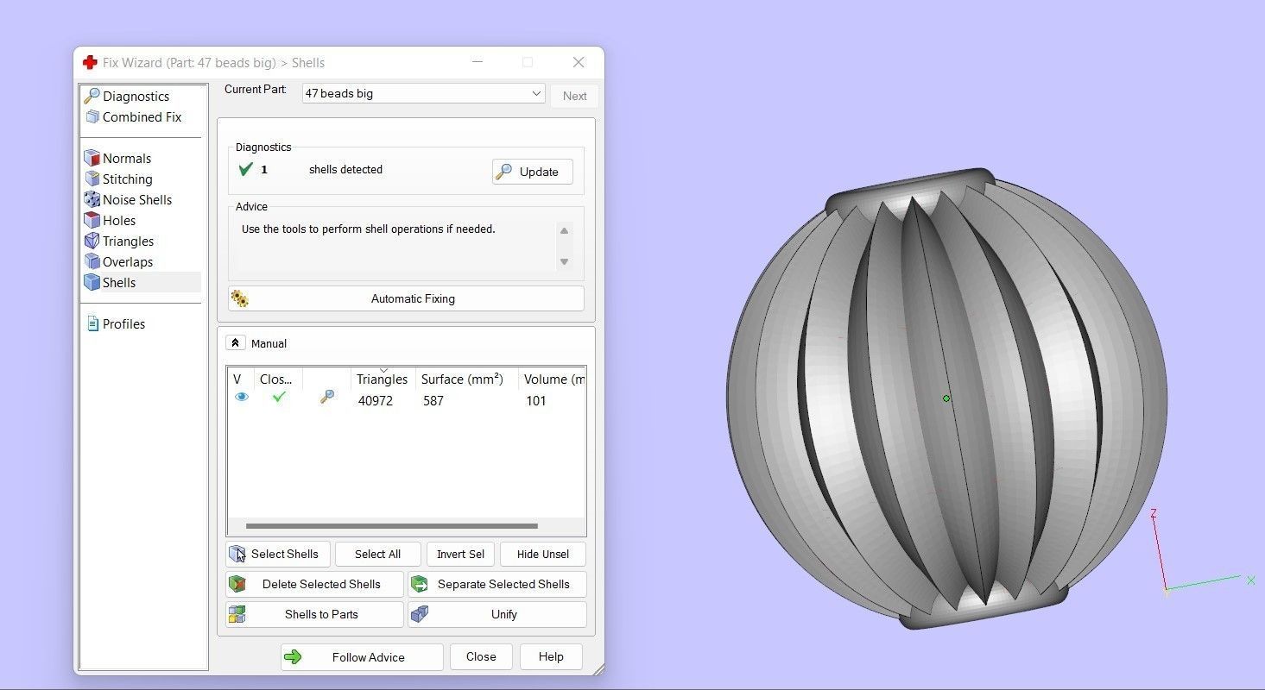Click Hide Unsel button
This screenshot has width=1265, height=690.
tap(543, 554)
